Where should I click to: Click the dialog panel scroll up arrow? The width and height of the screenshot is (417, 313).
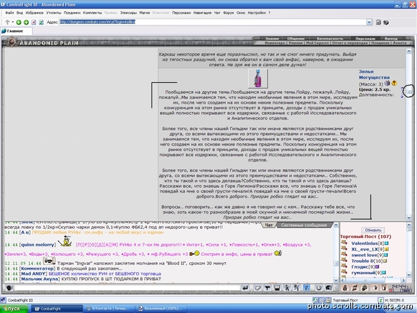click(x=409, y=51)
